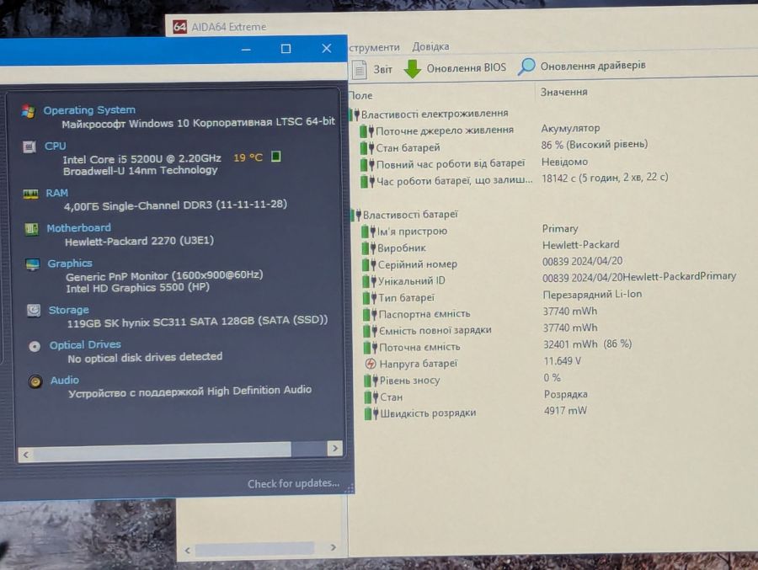Select the Ємність повної зарядки row
Screen dimensions: 758x570
481,328
